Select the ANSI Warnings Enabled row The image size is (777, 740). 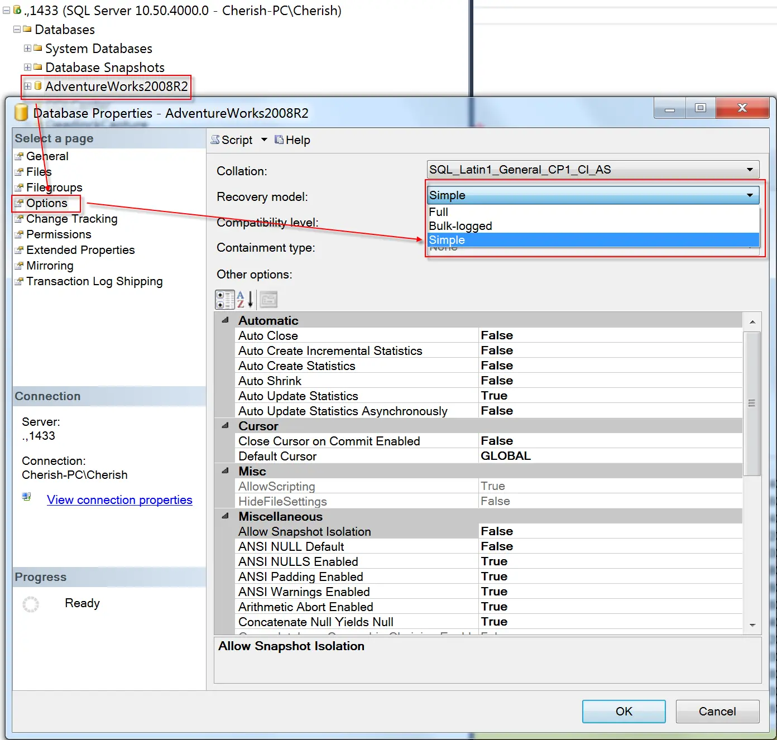pyautogui.click(x=489, y=592)
